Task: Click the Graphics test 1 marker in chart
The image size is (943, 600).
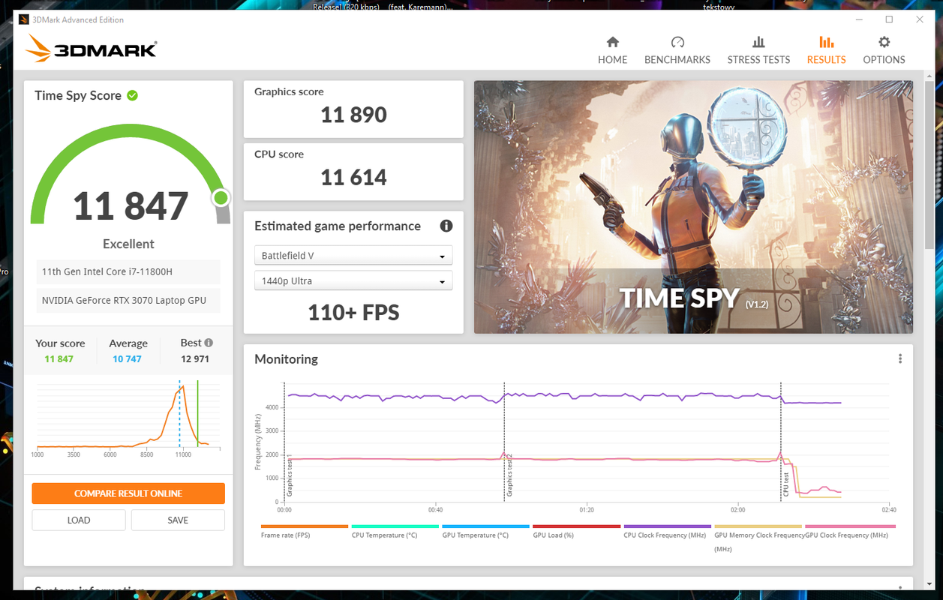Action: (290, 475)
